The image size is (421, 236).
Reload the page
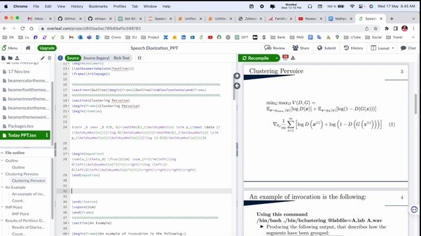(22, 28)
